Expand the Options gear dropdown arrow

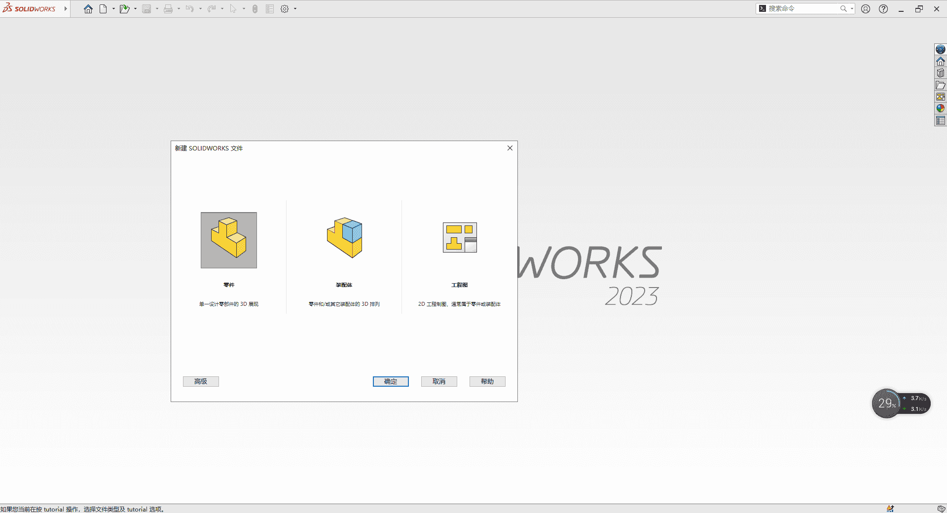[295, 8]
